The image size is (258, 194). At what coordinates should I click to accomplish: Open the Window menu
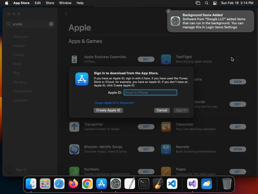pos(65,3)
